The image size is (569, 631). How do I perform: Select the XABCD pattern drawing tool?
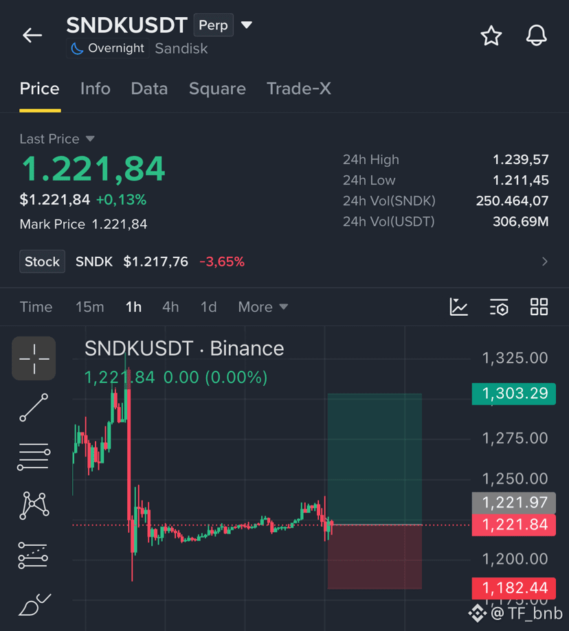click(34, 506)
